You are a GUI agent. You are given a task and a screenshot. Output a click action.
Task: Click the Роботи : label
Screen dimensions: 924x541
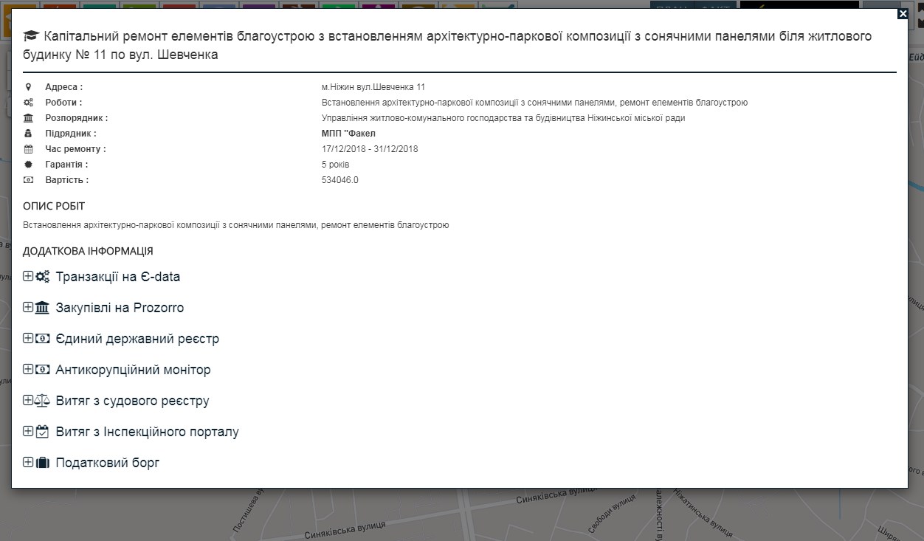[63, 103]
